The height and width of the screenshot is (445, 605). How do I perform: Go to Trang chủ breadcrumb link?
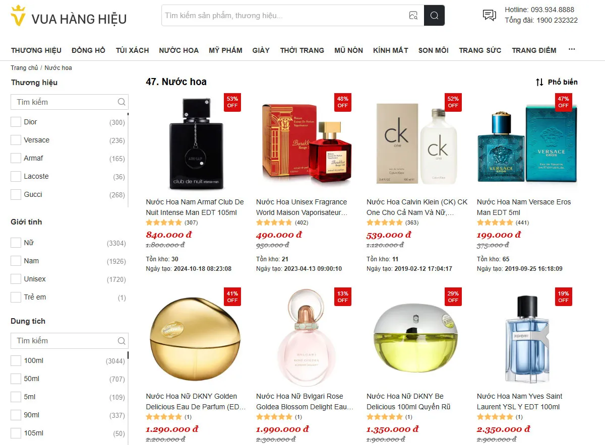[x=24, y=68]
